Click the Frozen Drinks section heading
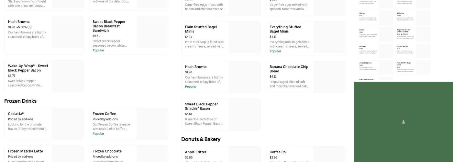This screenshot has width=453, height=162. (20, 101)
